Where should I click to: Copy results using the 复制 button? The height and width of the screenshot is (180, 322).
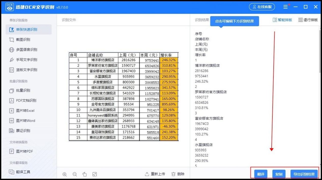[x=279, y=174]
